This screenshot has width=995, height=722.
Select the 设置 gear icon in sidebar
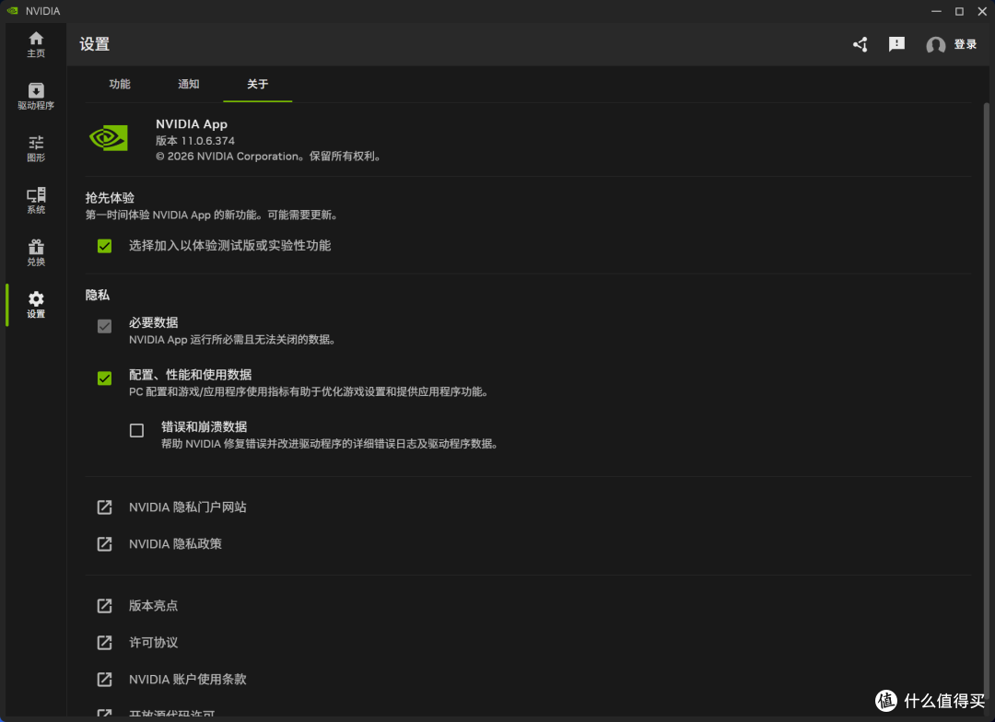[x=36, y=298]
